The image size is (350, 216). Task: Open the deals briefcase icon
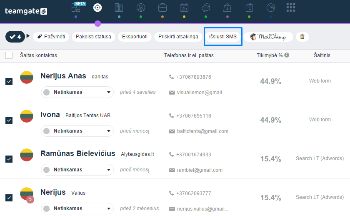click(162, 8)
